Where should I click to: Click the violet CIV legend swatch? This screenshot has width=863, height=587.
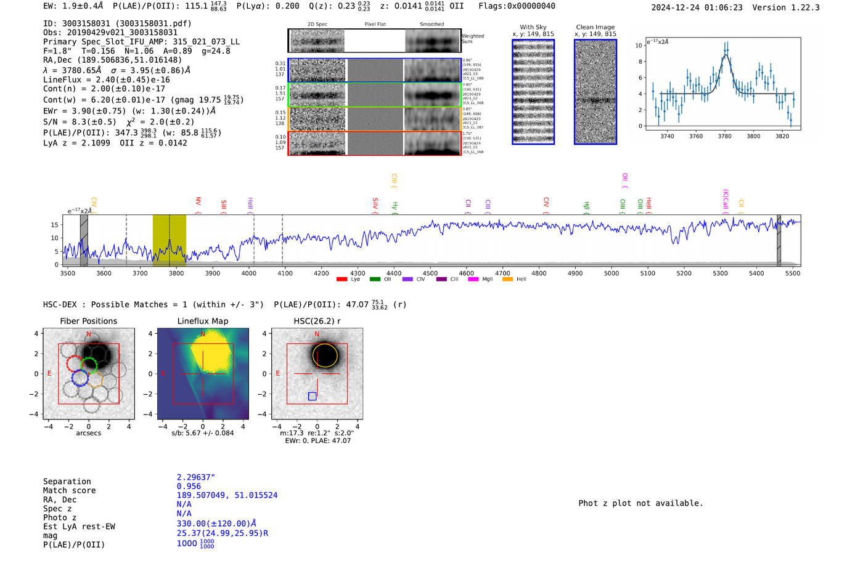(x=407, y=280)
